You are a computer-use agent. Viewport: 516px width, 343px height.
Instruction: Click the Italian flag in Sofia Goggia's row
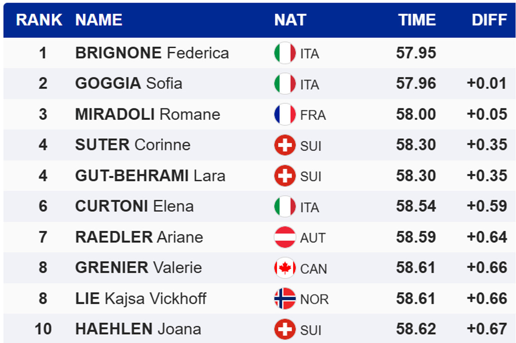[285, 84]
